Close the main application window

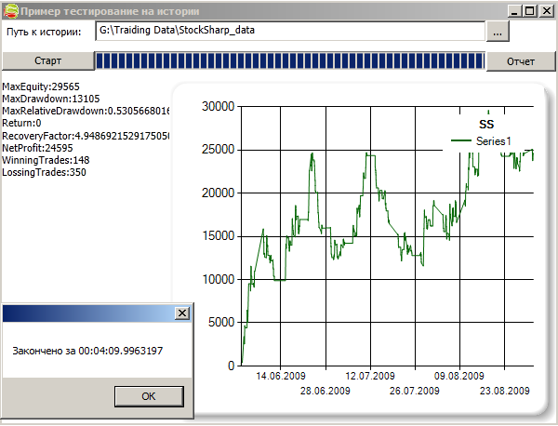[546, 10]
